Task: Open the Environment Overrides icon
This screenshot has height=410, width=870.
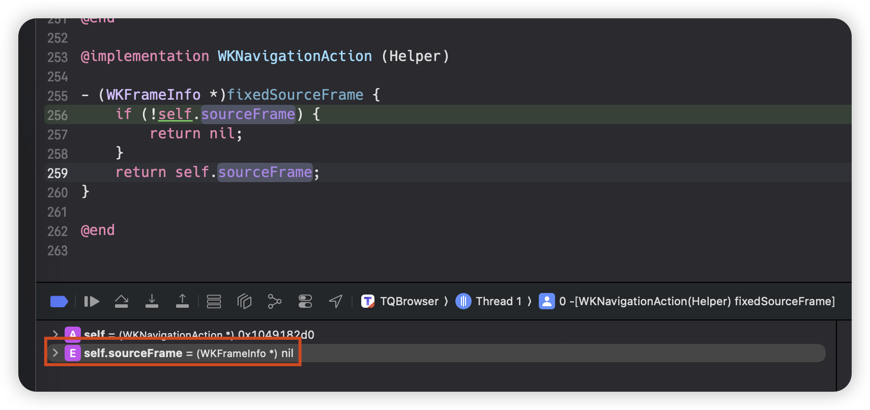Action: tap(305, 302)
